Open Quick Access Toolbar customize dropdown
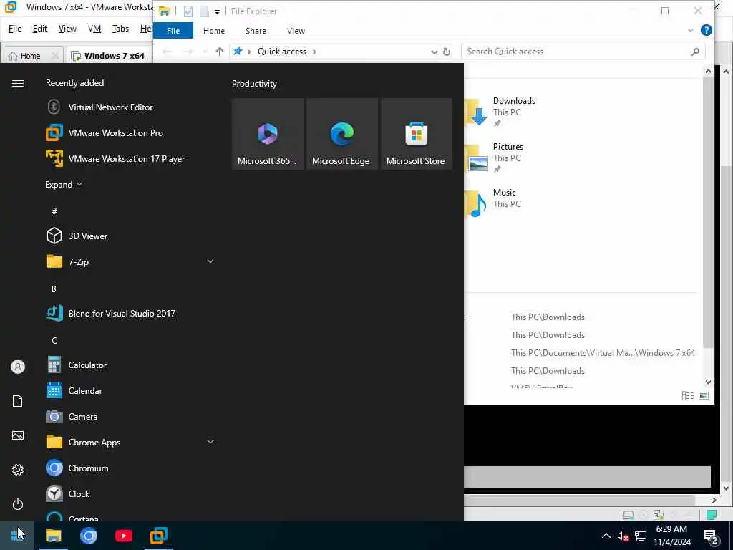 point(218,11)
